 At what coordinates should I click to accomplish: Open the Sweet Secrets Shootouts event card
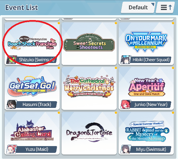(x=89, y=44)
